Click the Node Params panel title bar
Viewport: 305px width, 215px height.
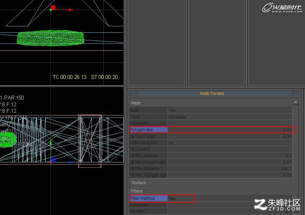[x=212, y=93]
